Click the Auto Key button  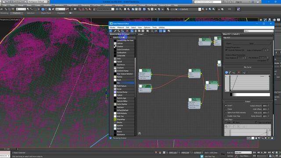[230, 153]
